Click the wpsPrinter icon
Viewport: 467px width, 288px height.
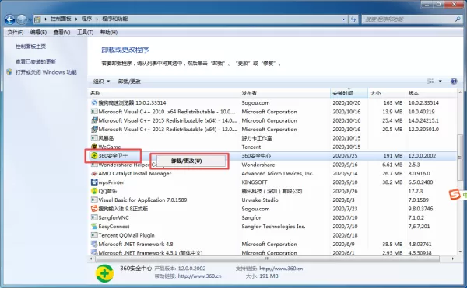coord(94,182)
